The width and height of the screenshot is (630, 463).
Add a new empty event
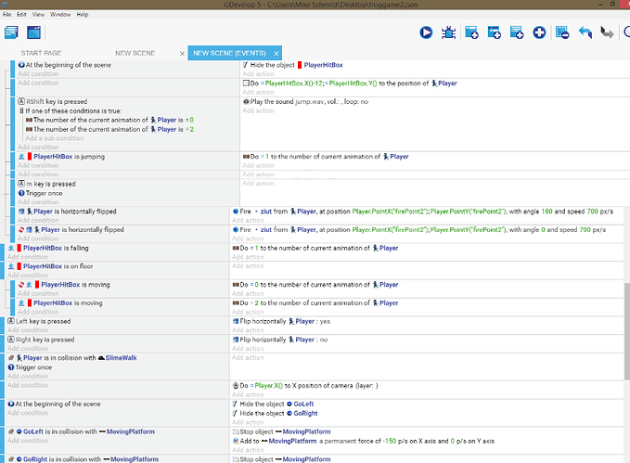tap(471, 32)
